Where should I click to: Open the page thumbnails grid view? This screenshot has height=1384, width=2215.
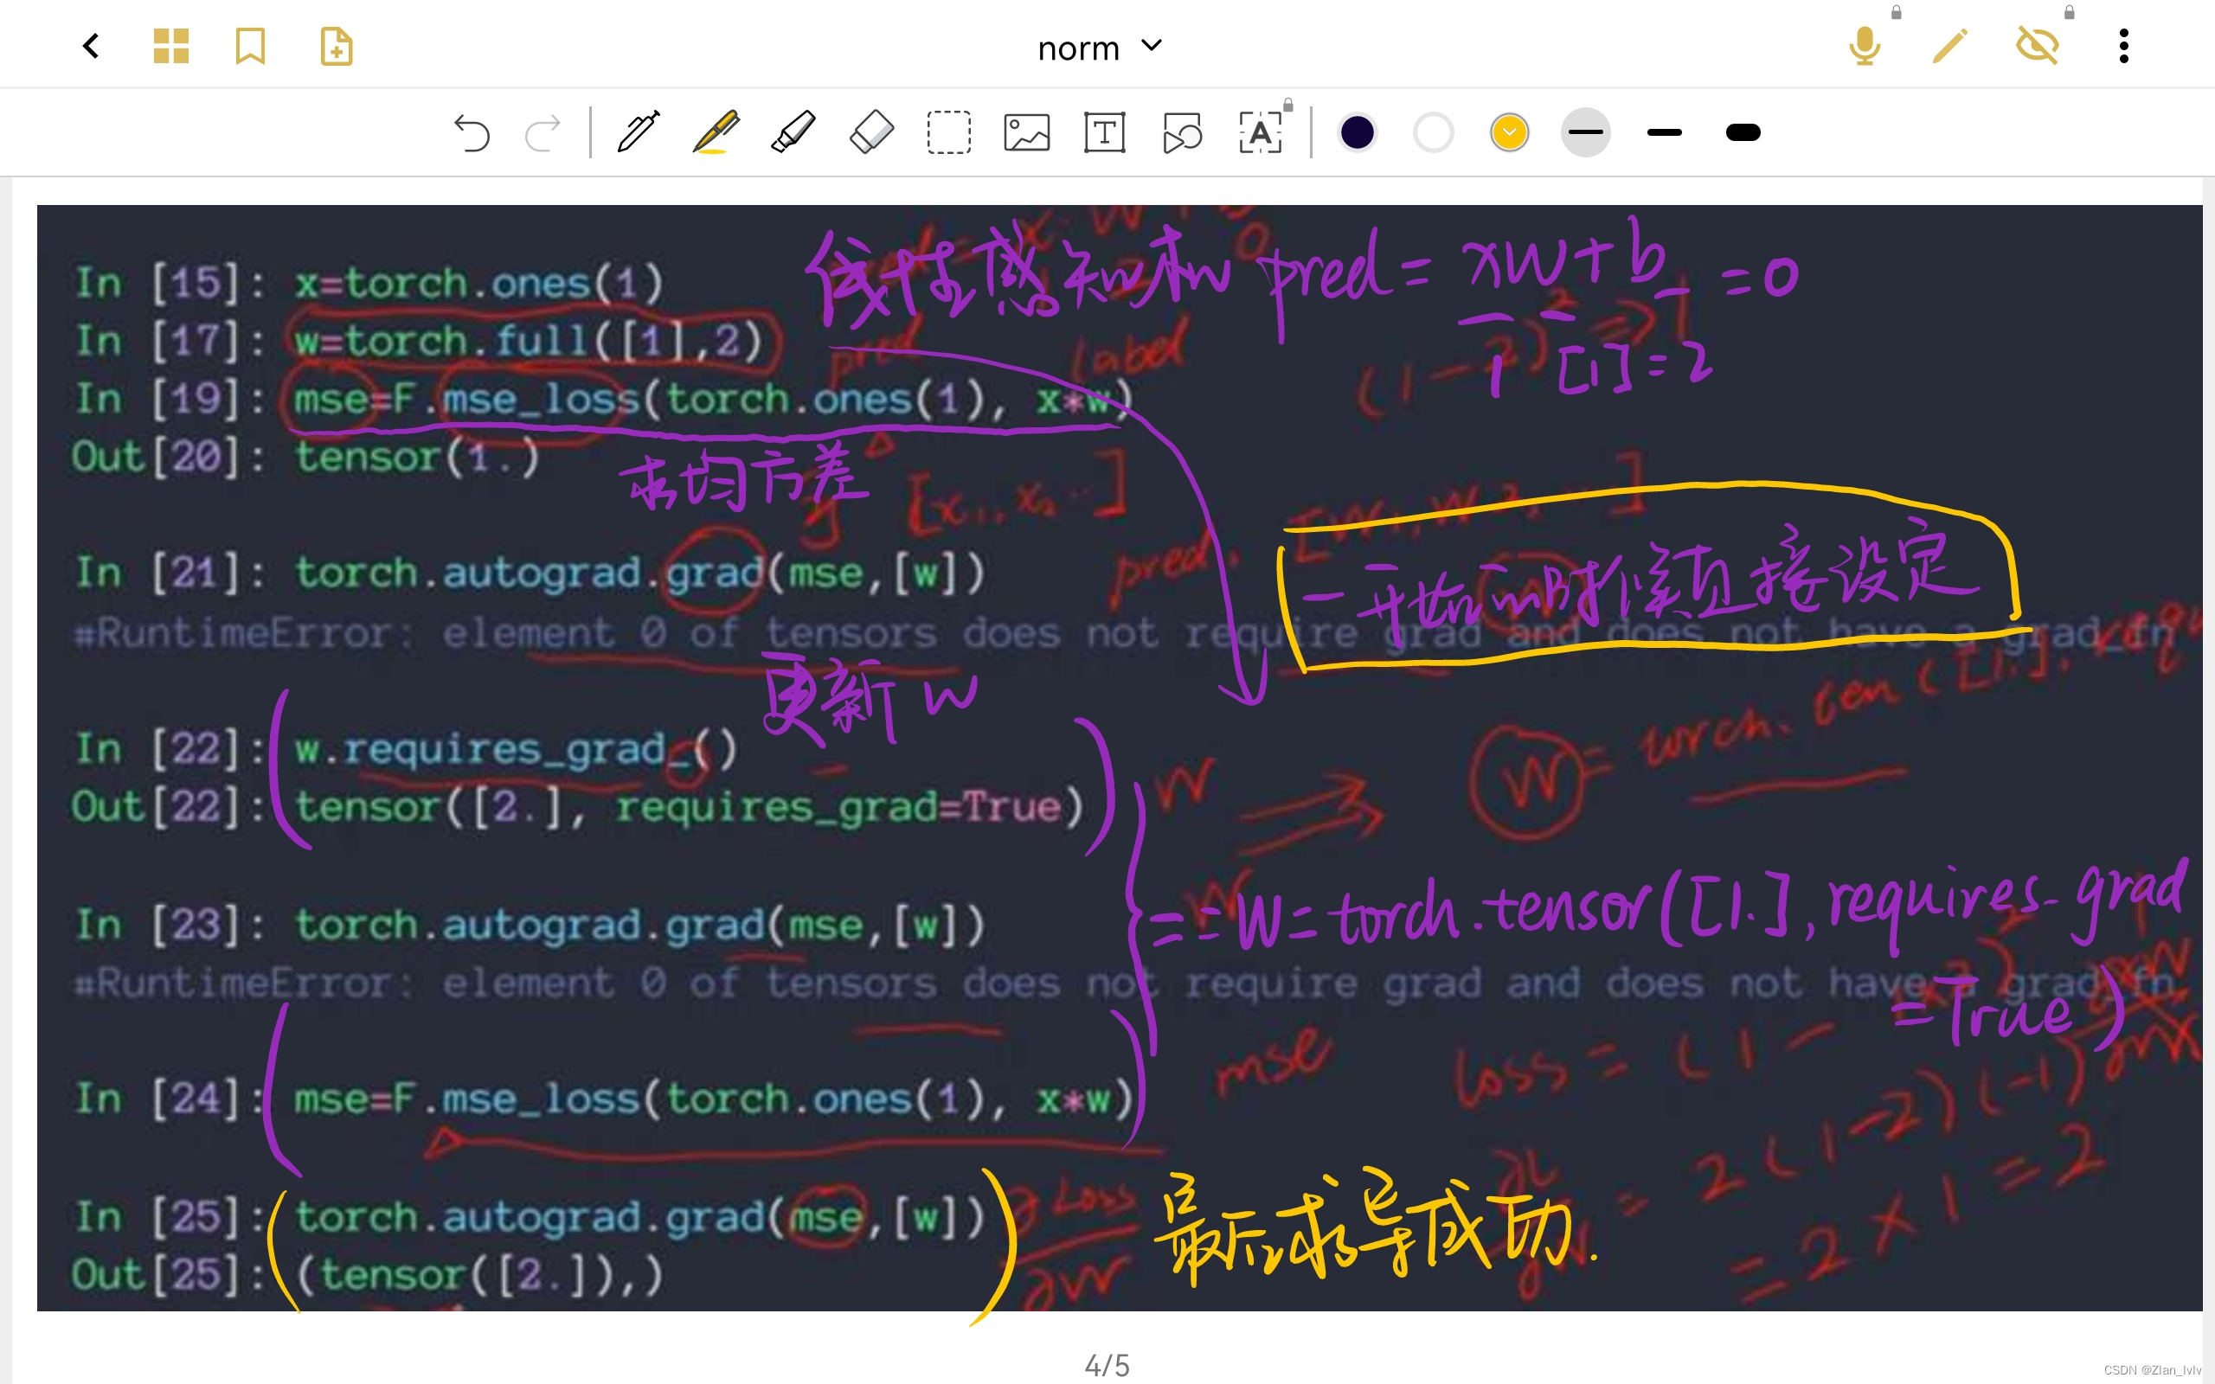click(x=171, y=46)
